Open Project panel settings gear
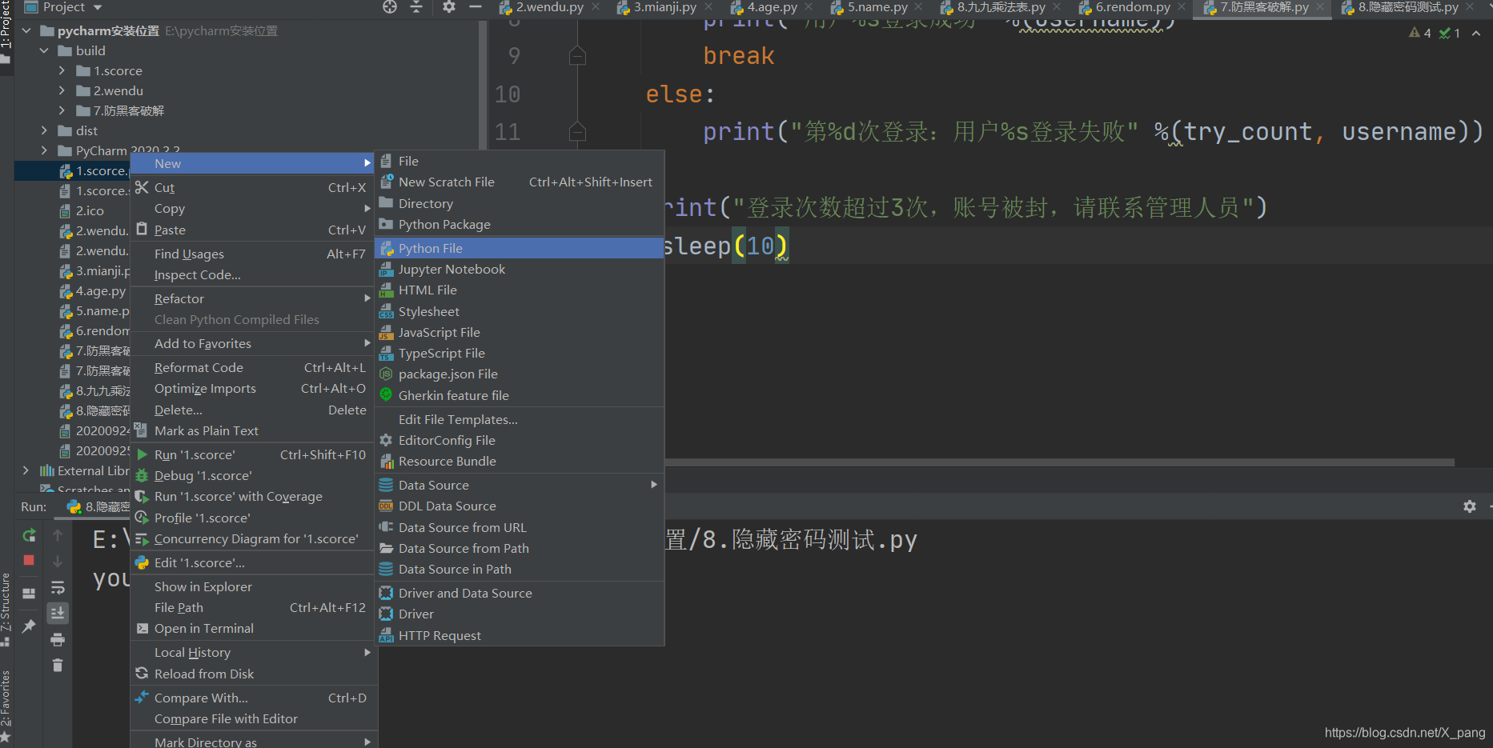 (449, 7)
